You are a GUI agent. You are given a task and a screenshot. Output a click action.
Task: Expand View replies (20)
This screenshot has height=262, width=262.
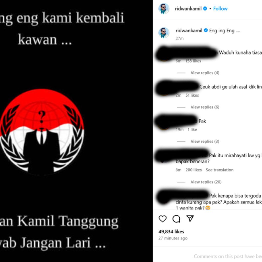pos(206,182)
